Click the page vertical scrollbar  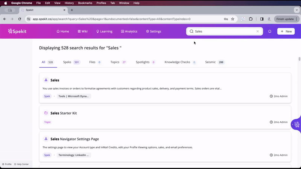[x=299, y=59]
